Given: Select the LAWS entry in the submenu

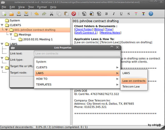Looking at the screenshot, I should (134, 73).
